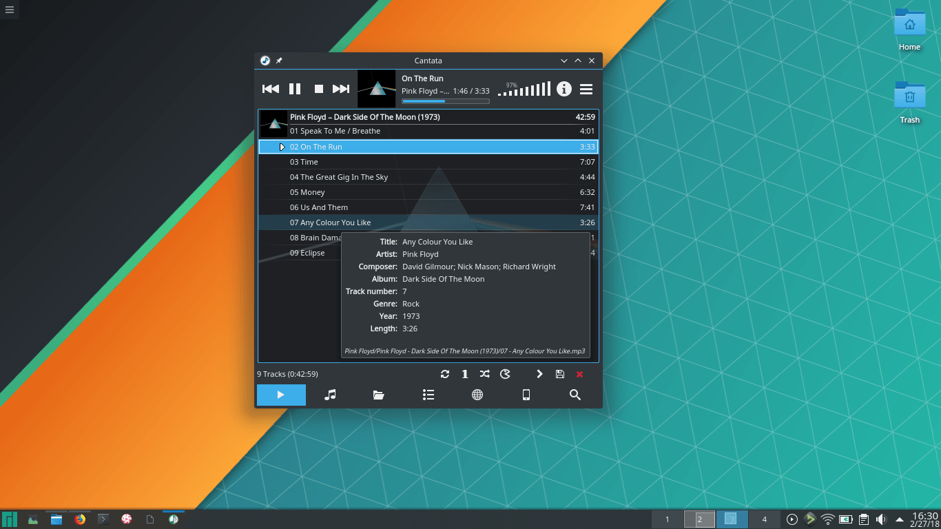Open the Library music note tab
This screenshot has height=529, width=941.
click(330, 395)
